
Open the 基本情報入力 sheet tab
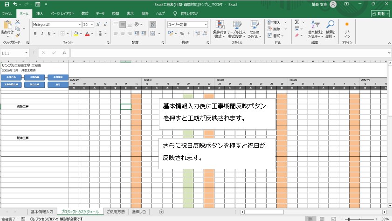(x=42, y=212)
